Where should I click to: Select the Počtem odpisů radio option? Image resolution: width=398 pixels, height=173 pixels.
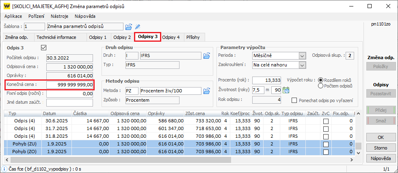pyautogui.click(x=321, y=86)
